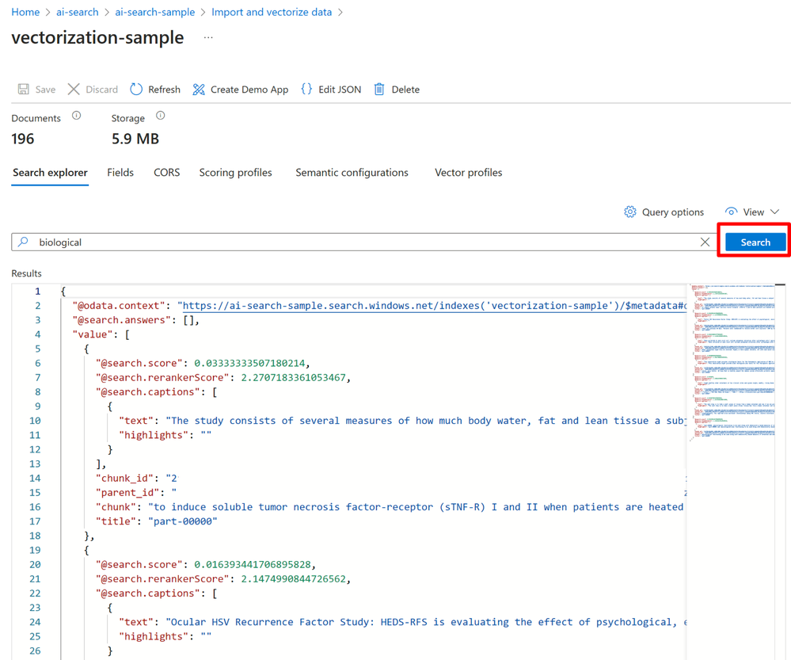Click the Refresh label in toolbar

point(164,90)
